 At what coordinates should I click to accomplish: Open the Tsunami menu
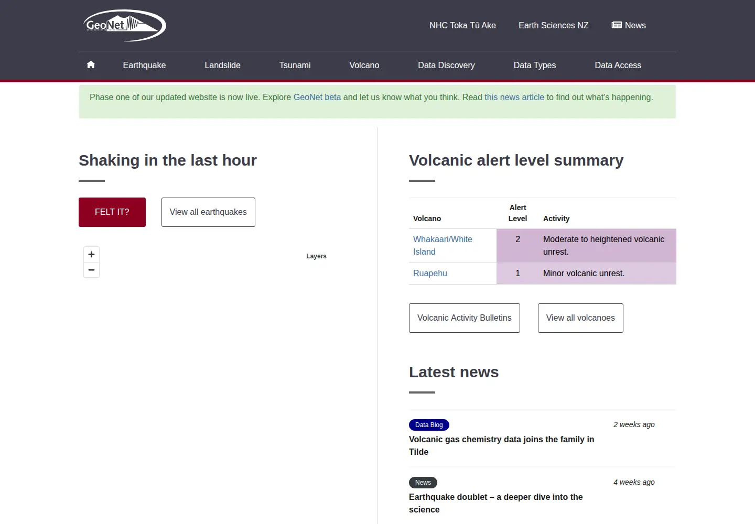tap(295, 65)
